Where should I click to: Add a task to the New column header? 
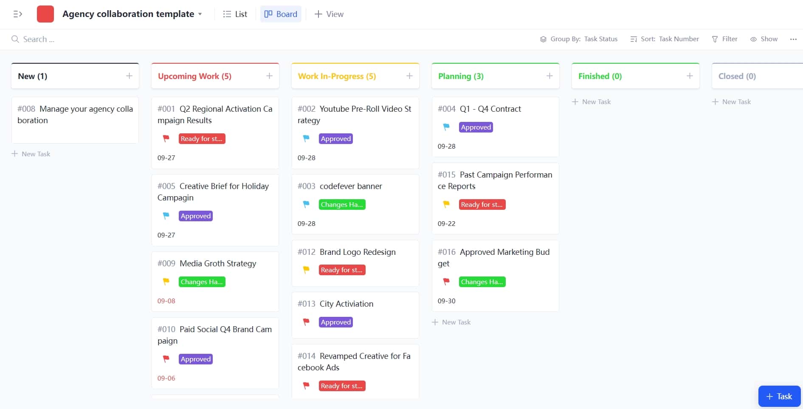pyautogui.click(x=129, y=76)
